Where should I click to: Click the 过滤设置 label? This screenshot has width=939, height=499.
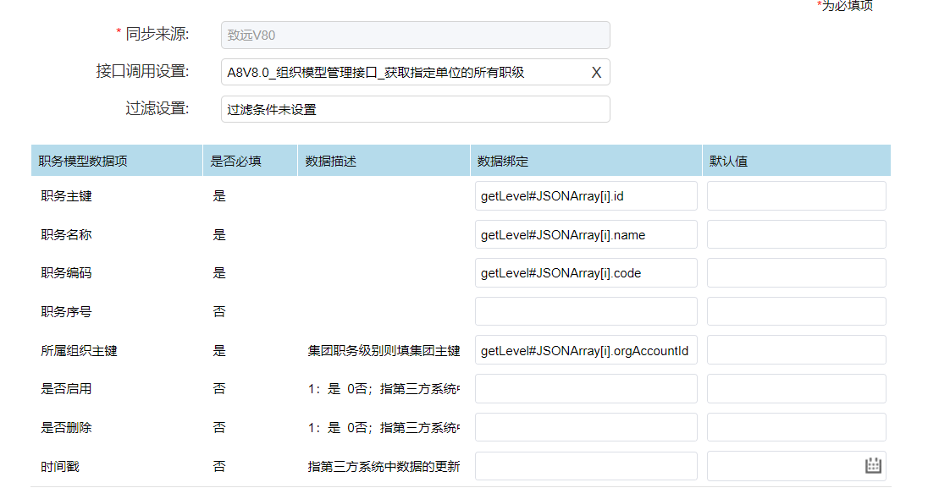(x=157, y=108)
